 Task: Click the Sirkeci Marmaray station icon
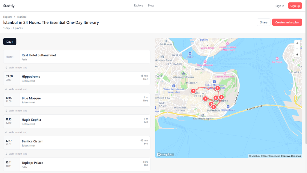214,82
